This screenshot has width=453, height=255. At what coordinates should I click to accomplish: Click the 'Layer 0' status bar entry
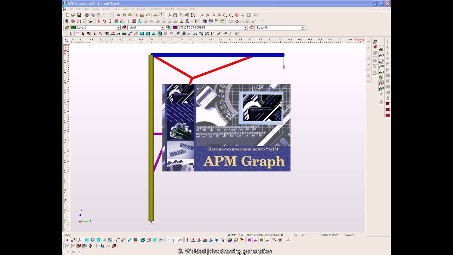coord(350,235)
